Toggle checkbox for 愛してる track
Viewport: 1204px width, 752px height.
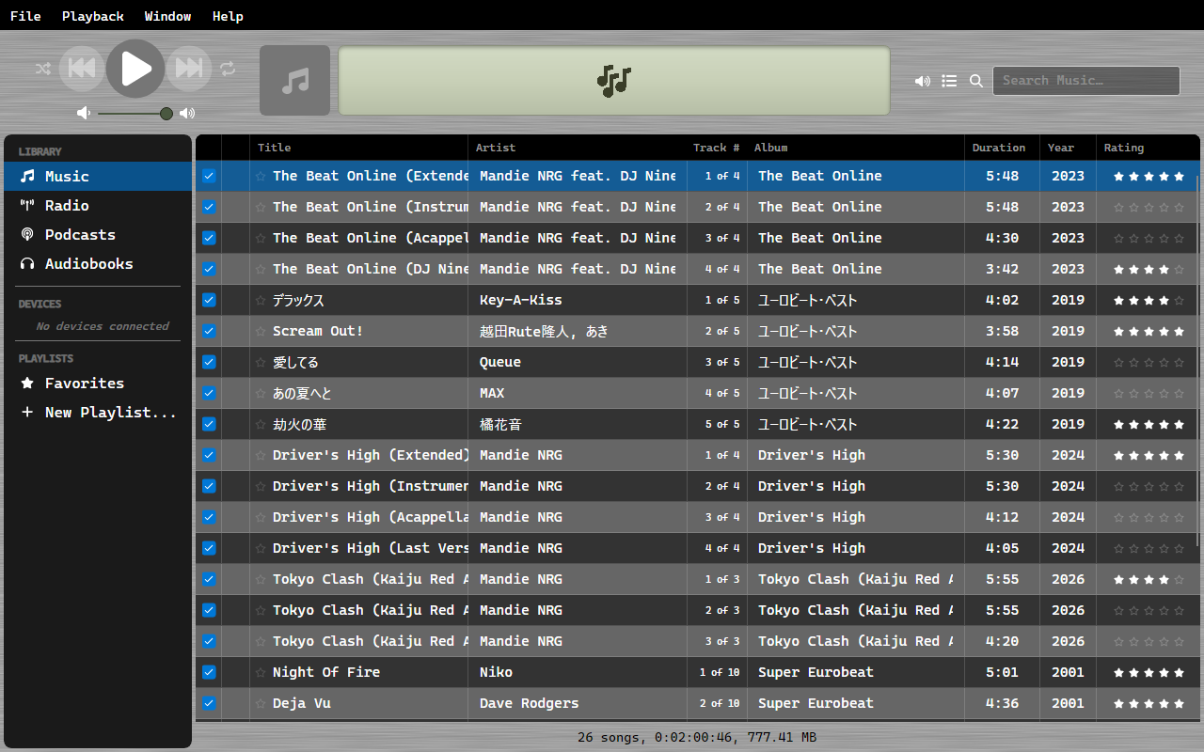[209, 362]
